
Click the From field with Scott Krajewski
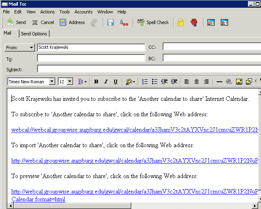click(91, 47)
